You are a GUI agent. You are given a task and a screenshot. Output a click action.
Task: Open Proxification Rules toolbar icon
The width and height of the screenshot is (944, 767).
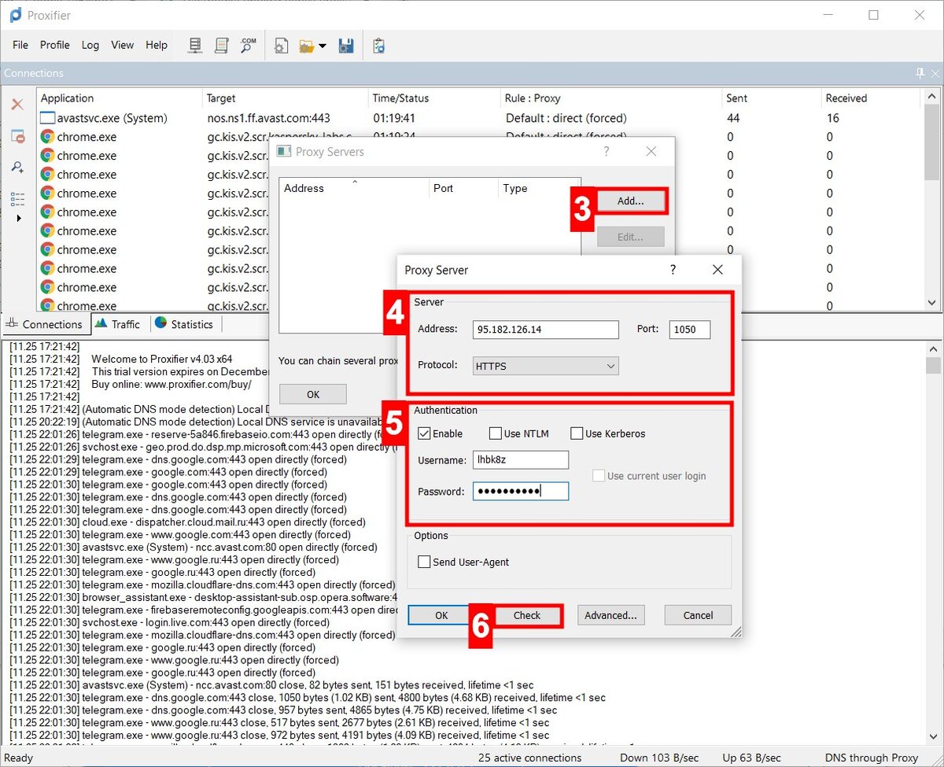[x=222, y=46]
